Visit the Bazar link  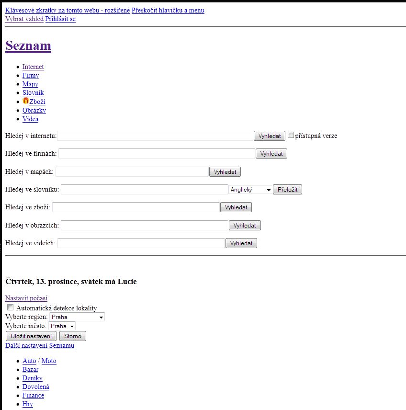30,369
